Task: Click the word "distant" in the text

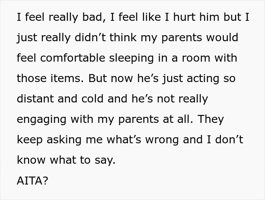Action: pyautogui.click(x=33, y=99)
